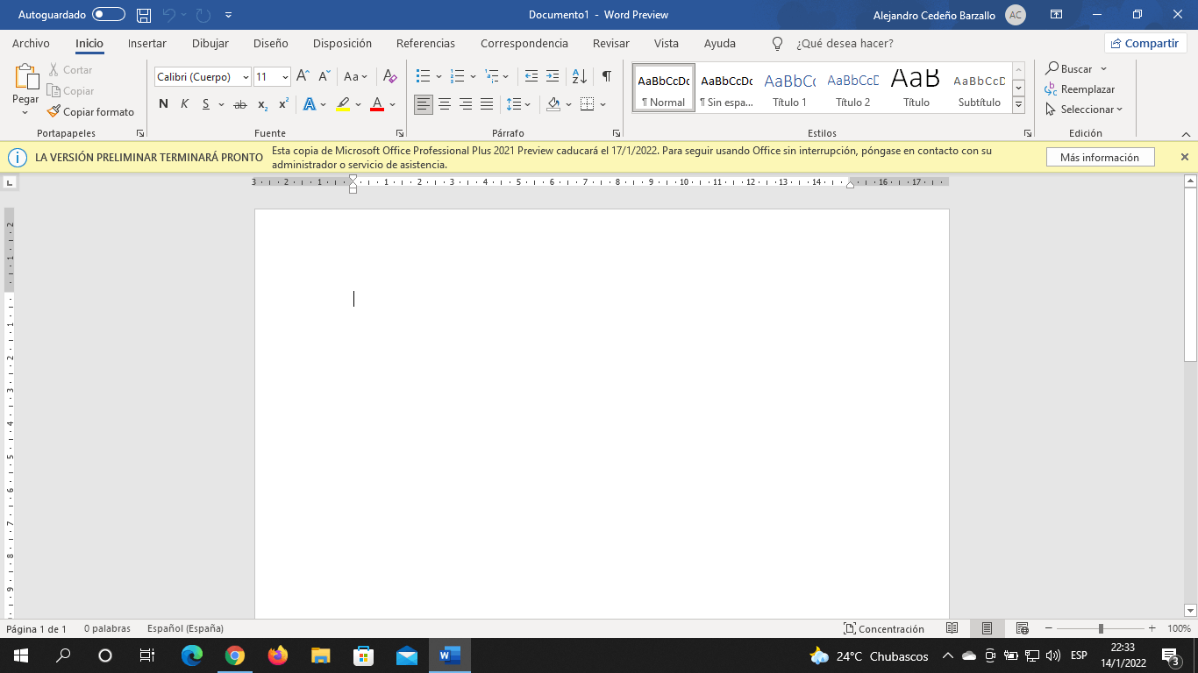The width and height of the screenshot is (1198, 673).
Task: Toggle subscript x₂ formatting
Action: (262, 104)
